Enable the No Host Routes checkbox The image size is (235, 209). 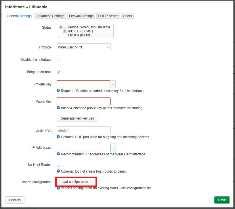(x=58, y=165)
